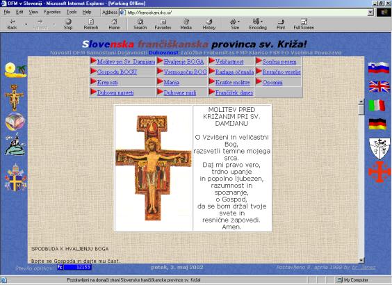Image resolution: width=392 pixels, height=285 pixels.
Task: Open the Duhovni nasveti link
Action: [x=115, y=92]
